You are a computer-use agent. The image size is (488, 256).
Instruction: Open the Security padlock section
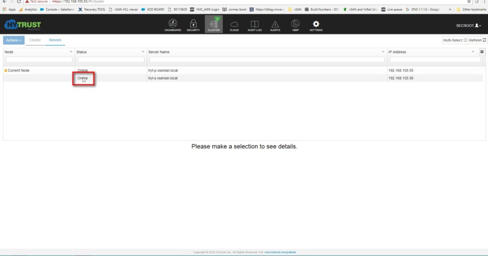193,25
